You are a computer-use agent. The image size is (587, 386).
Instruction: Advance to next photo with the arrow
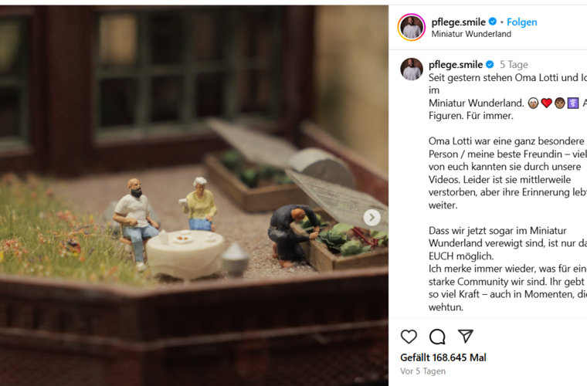coord(372,217)
